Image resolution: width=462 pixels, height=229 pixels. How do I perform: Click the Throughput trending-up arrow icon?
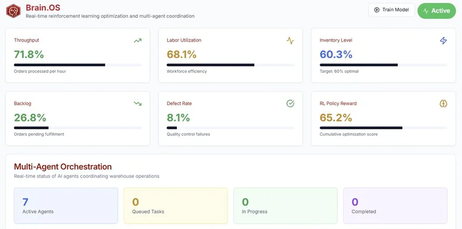pyautogui.click(x=137, y=40)
